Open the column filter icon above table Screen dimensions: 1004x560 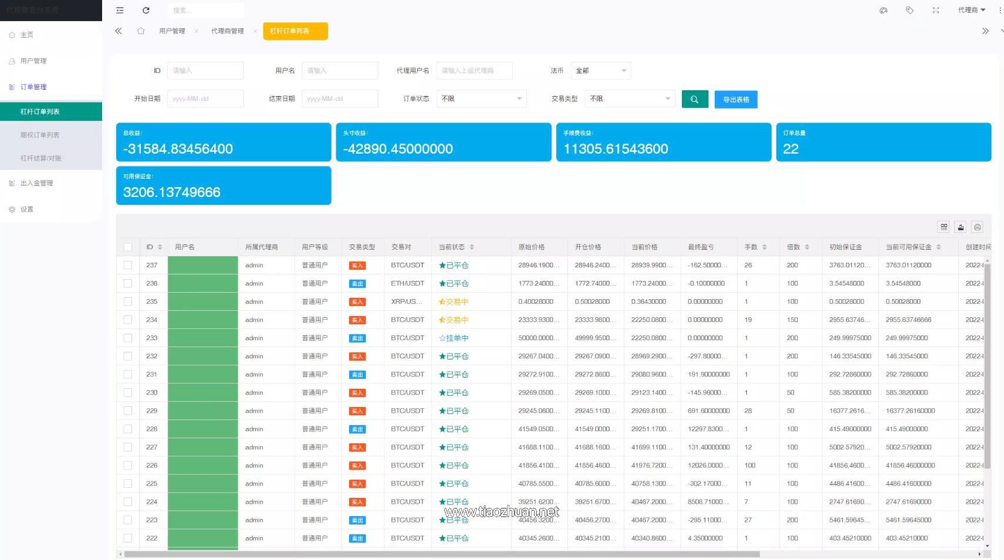point(944,227)
